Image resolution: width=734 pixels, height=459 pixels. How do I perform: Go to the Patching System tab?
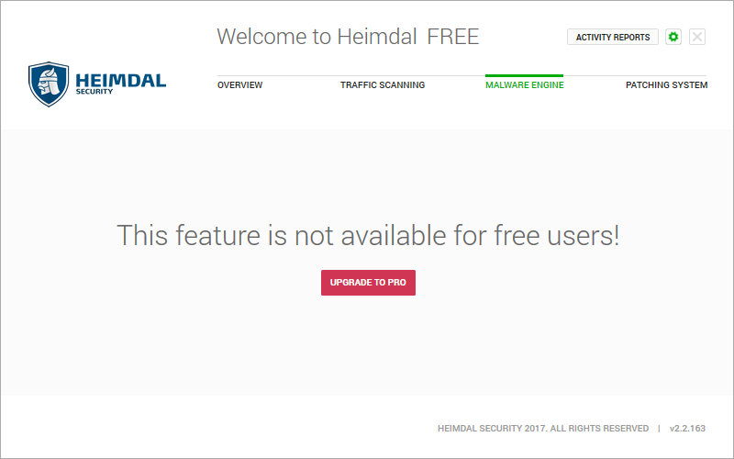[x=666, y=85]
